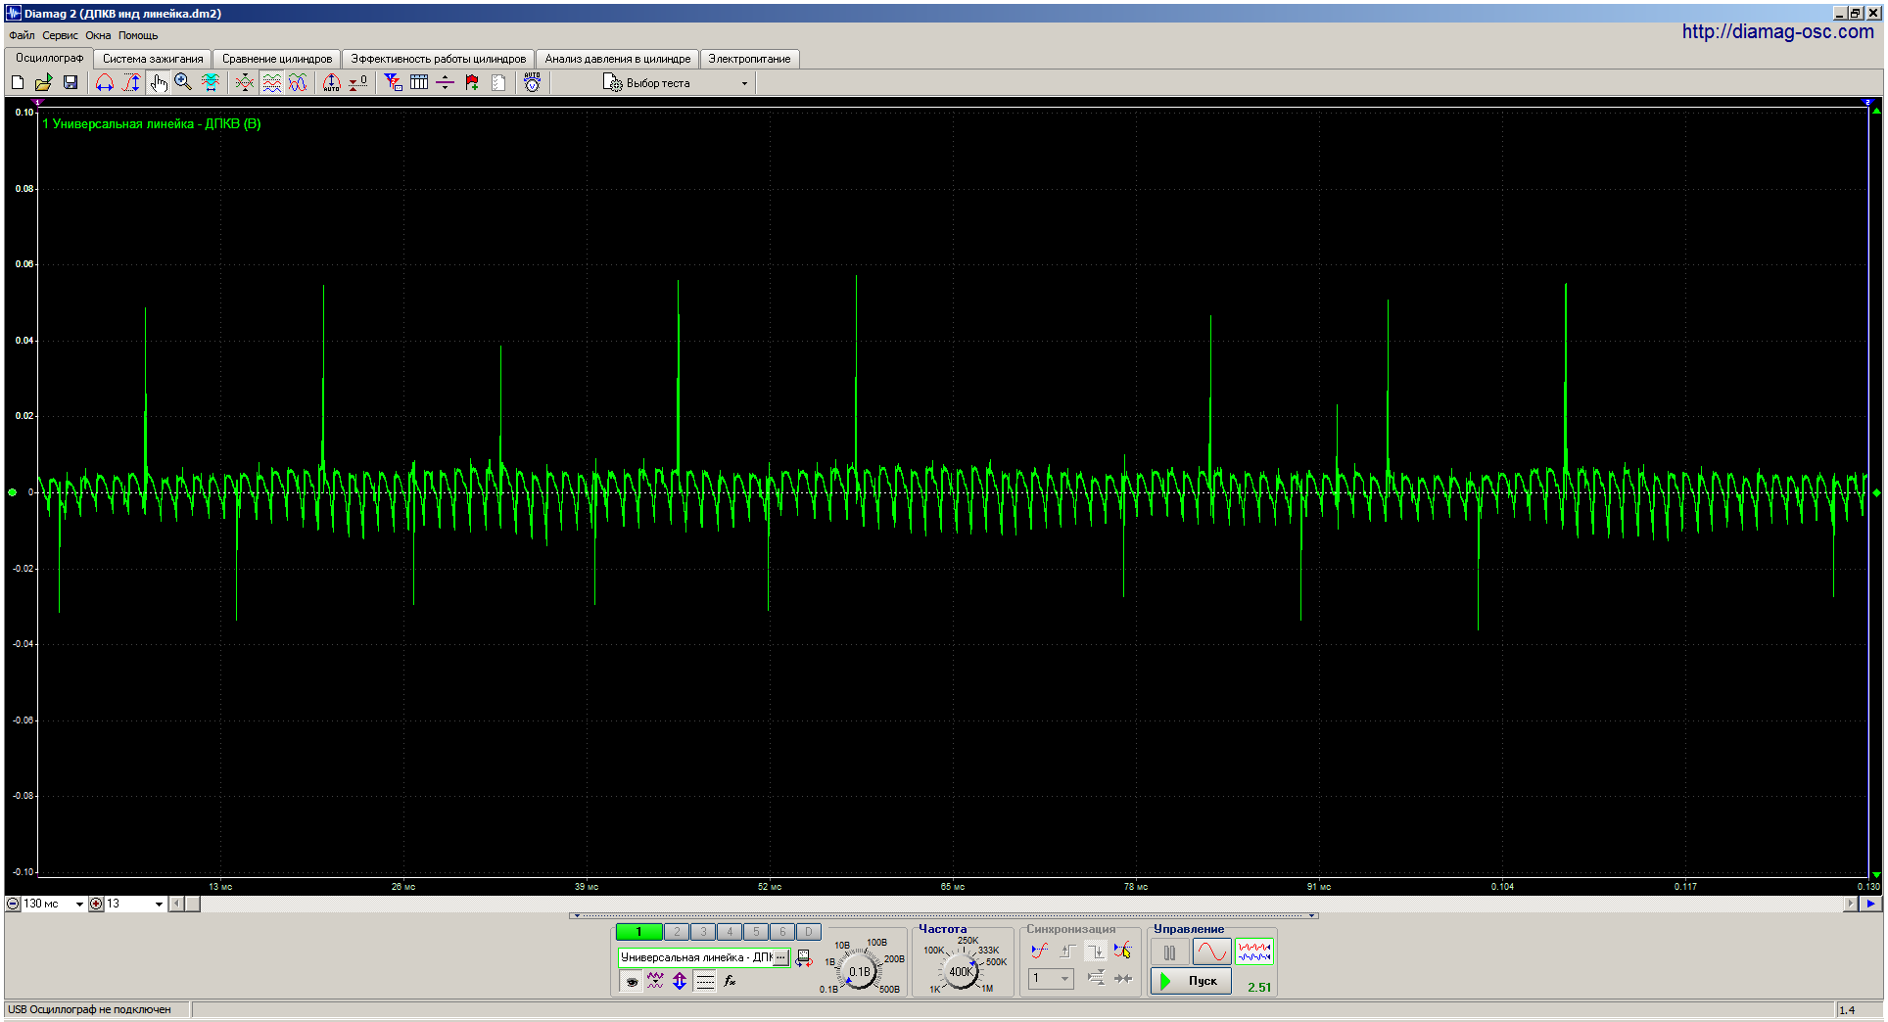Open the Окна menu
Viewport: 1888px width, 1022px height.
click(x=98, y=35)
